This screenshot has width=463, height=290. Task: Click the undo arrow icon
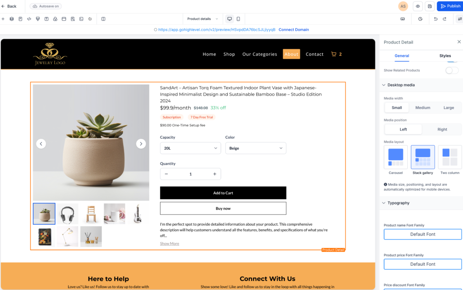(436, 19)
